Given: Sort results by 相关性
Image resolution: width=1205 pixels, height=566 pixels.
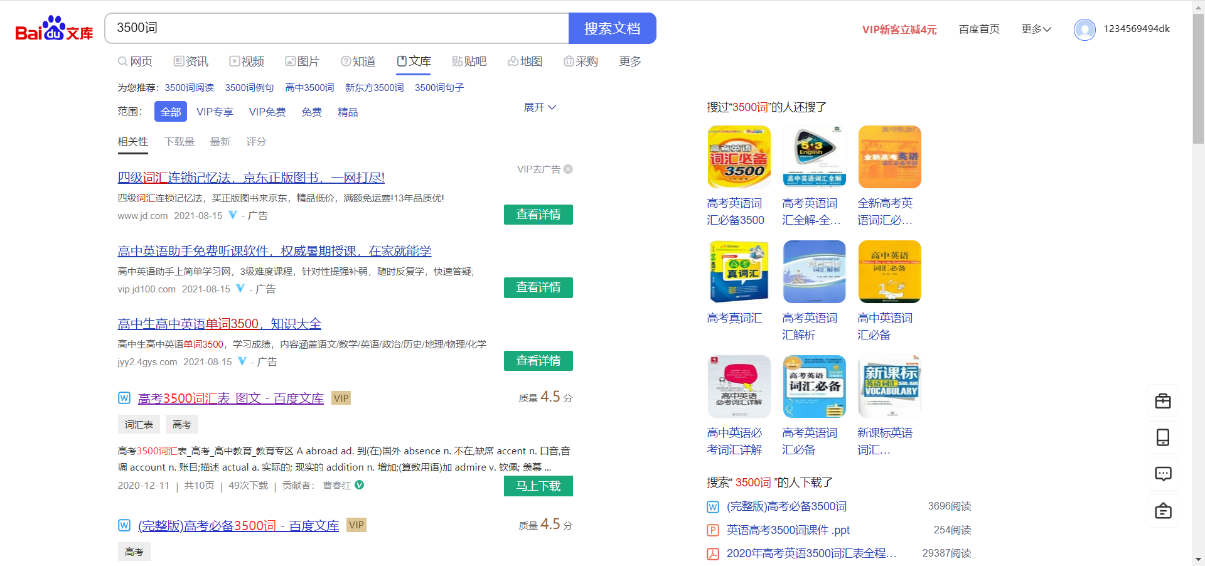Looking at the screenshot, I should coord(133,142).
